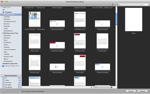Screen dimensions: 150x94
Task: Open the search options dropdown arrow
Action: coord(119,4)
